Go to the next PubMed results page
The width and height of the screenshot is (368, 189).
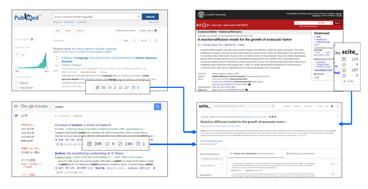coord(150,41)
